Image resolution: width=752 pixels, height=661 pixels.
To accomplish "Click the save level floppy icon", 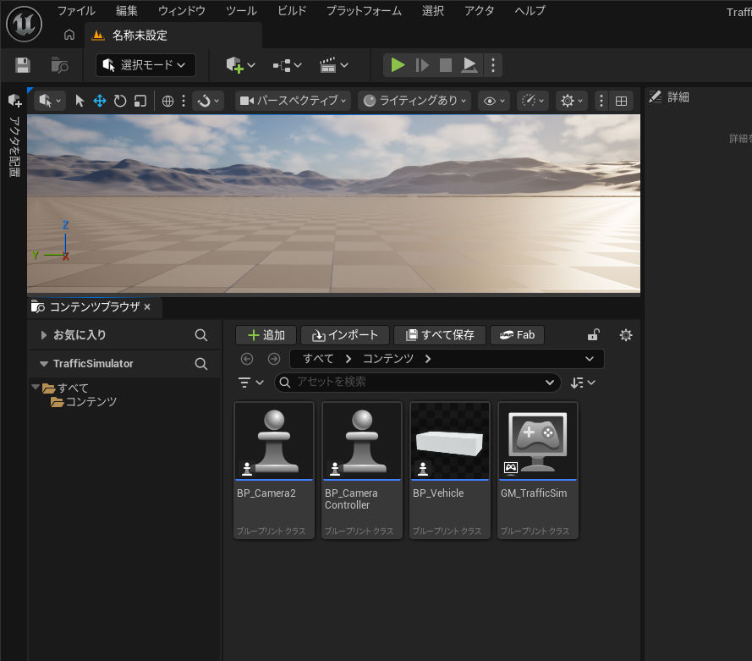I will click(23, 65).
